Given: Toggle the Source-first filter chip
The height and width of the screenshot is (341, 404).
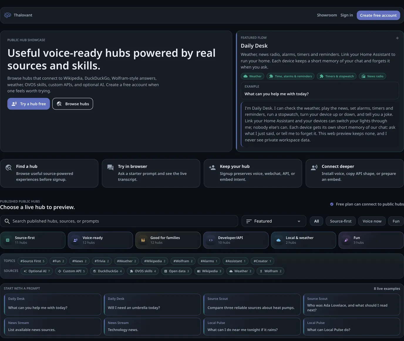Looking at the screenshot, I should coord(341,221).
